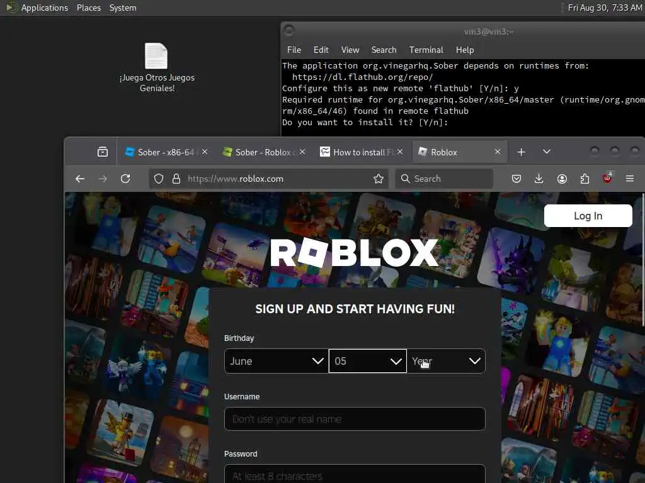Screen dimensions: 645x483
Task: Open the Firefox hamburger application menu
Action: tap(630, 179)
